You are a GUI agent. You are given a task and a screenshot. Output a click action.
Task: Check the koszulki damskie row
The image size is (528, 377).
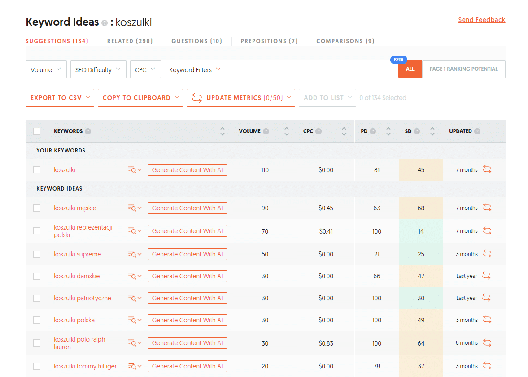37,276
